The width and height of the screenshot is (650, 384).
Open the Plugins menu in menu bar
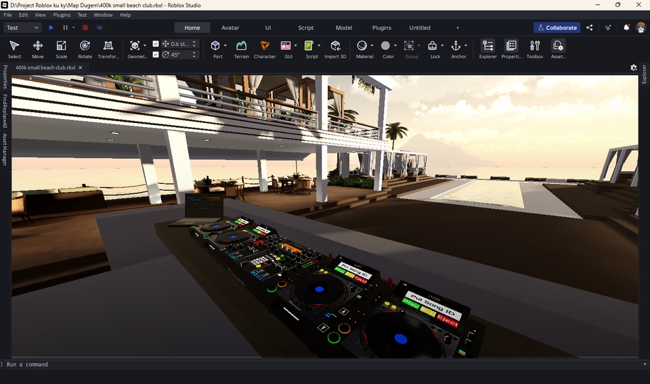[62, 15]
